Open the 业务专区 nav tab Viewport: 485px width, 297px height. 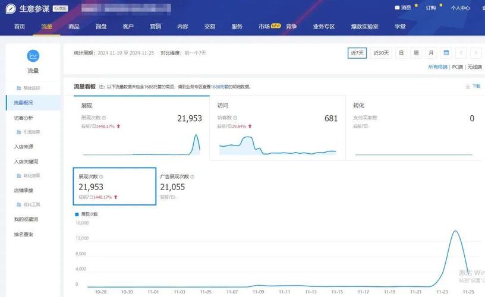324,27
